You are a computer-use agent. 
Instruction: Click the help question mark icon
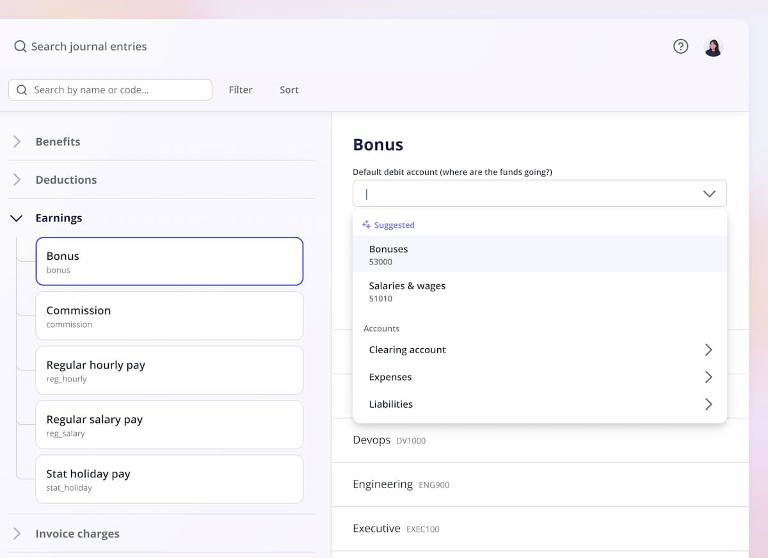[x=680, y=46]
